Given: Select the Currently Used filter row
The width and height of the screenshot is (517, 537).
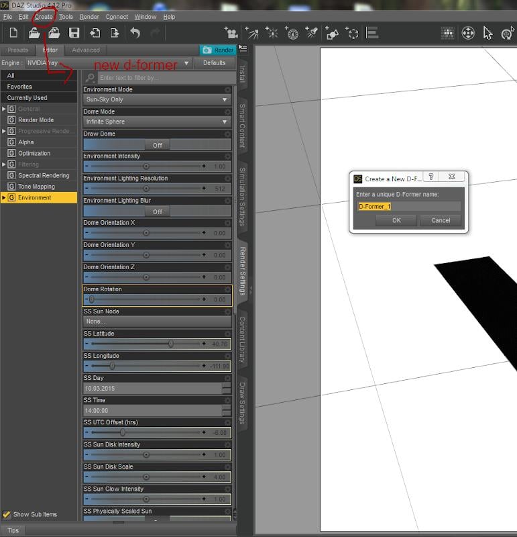Looking at the screenshot, I should click(39, 98).
